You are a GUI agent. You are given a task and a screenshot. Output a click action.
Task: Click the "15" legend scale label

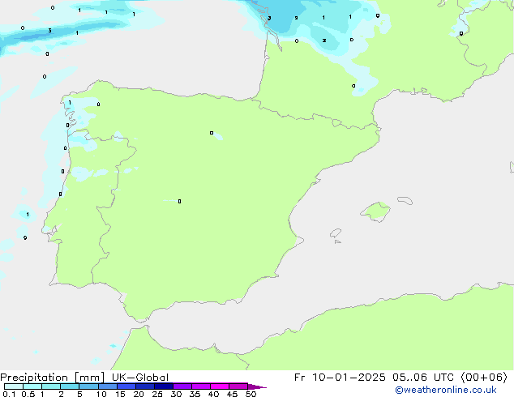[120, 394]
